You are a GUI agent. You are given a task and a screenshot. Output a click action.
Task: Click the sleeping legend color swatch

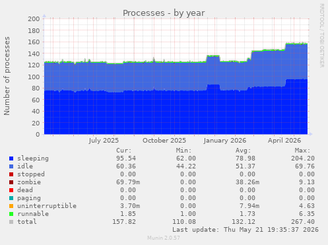pos(11,158)
